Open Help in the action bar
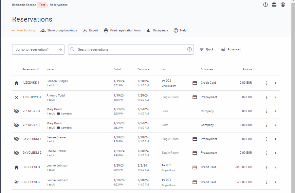The height and width of the screenshot is (193, 295). click(180, 30)
